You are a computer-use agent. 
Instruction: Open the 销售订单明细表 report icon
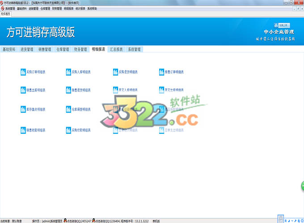(161, 72)
